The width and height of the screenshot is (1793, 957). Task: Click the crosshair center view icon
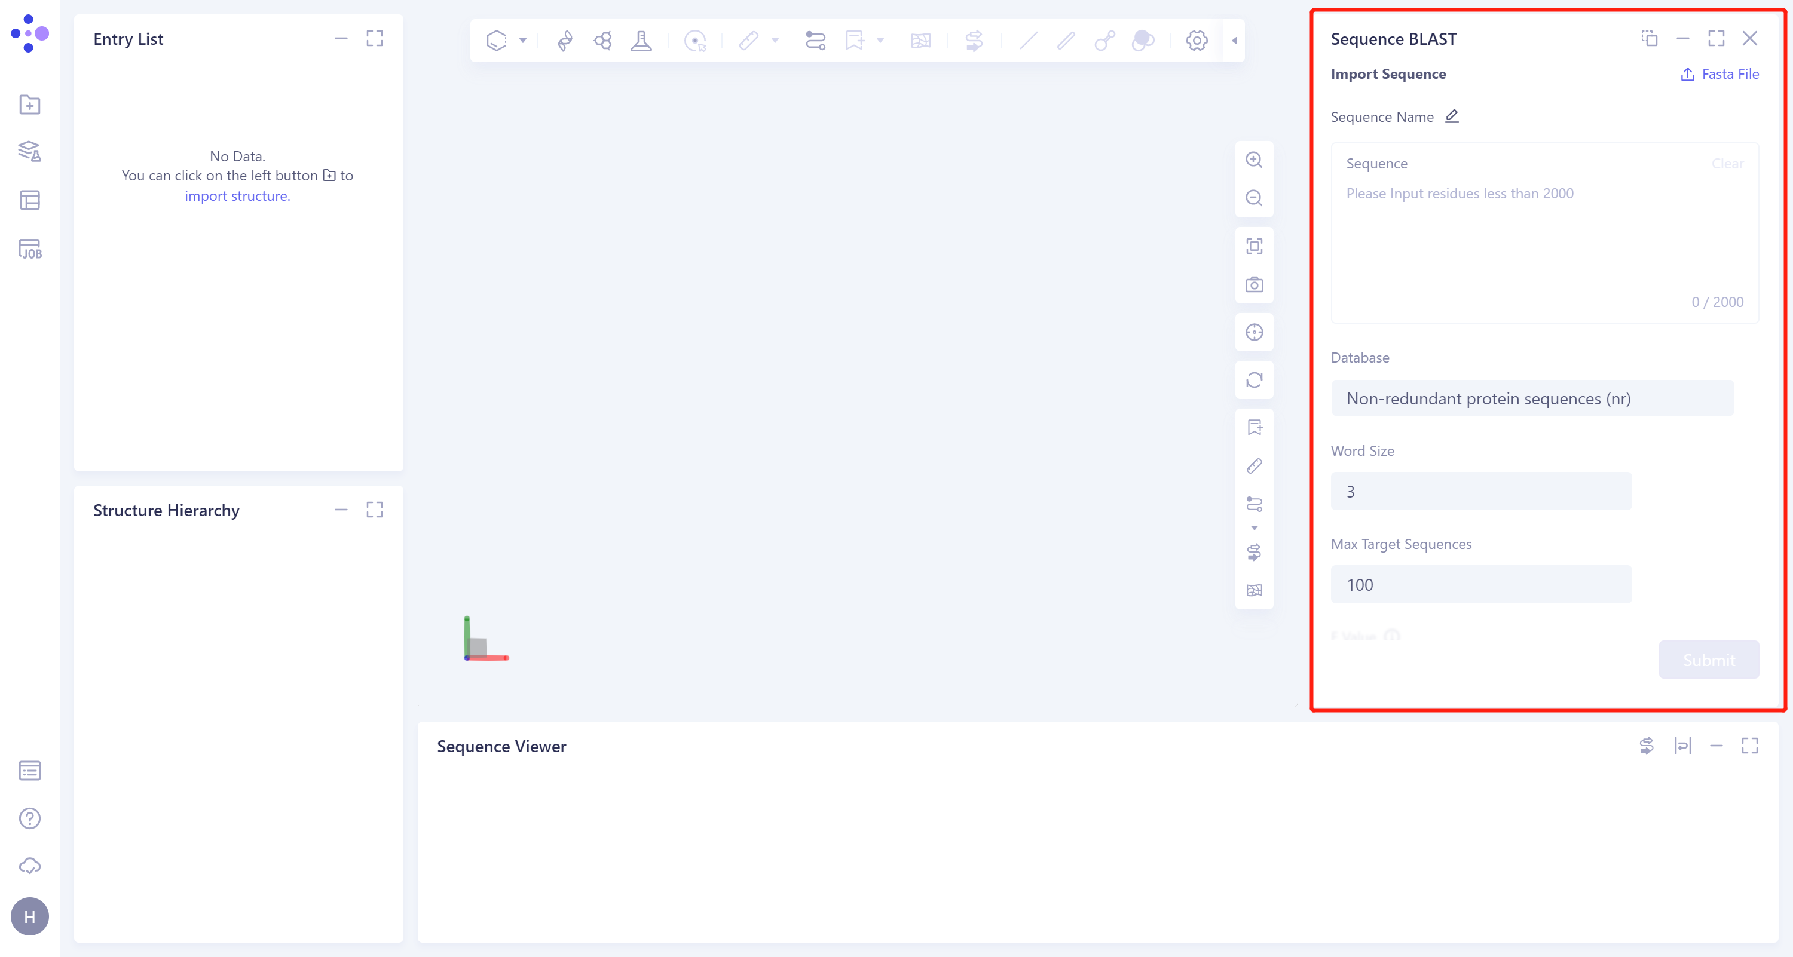point(1255,333)
